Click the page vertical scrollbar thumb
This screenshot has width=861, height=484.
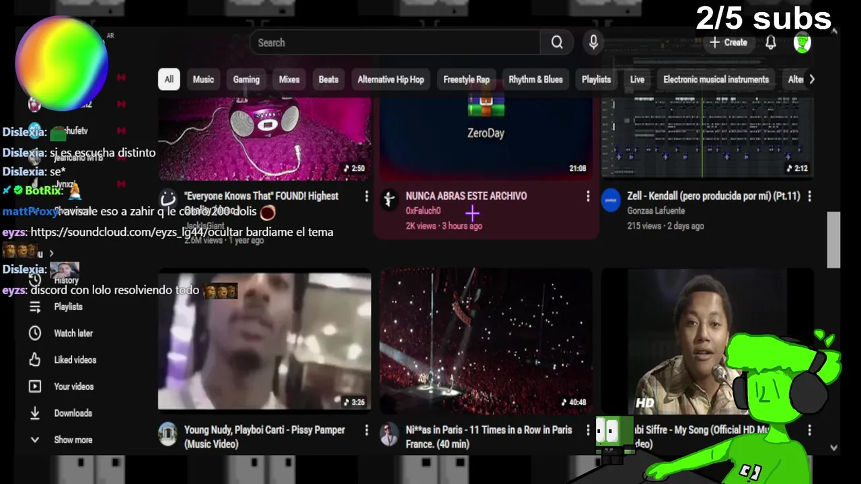[833, 240]
